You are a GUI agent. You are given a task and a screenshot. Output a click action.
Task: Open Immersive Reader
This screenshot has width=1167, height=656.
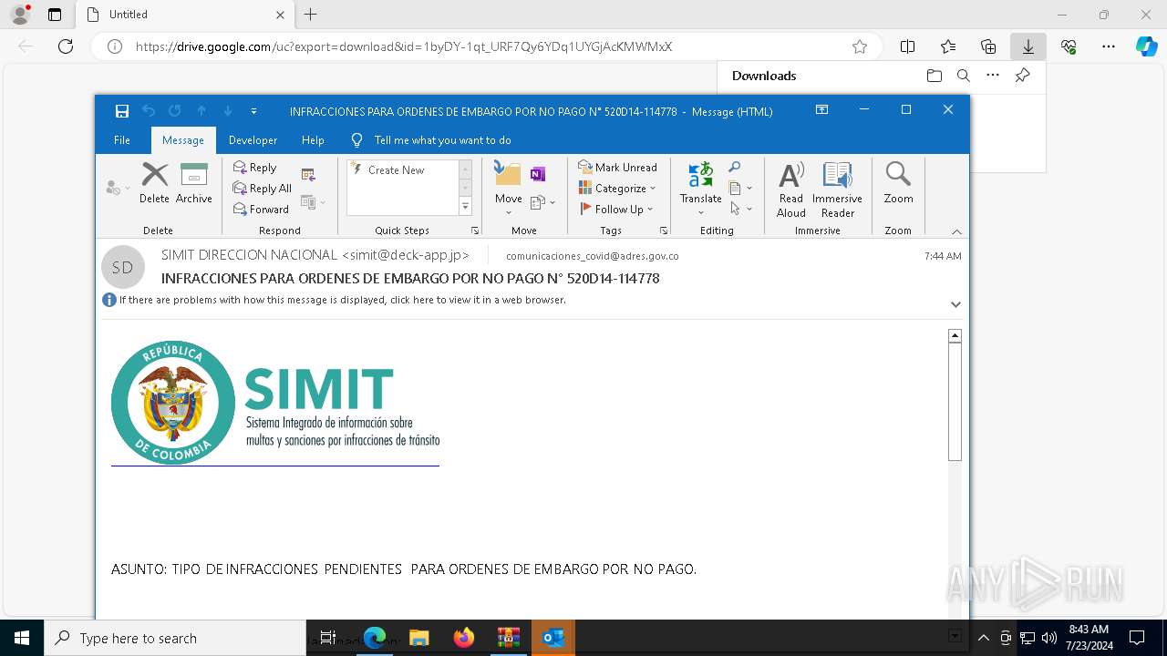[x=837, y=190]
